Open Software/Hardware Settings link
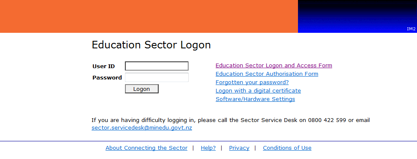The height and width of the screenshot is (159, 417). point(255,99)
